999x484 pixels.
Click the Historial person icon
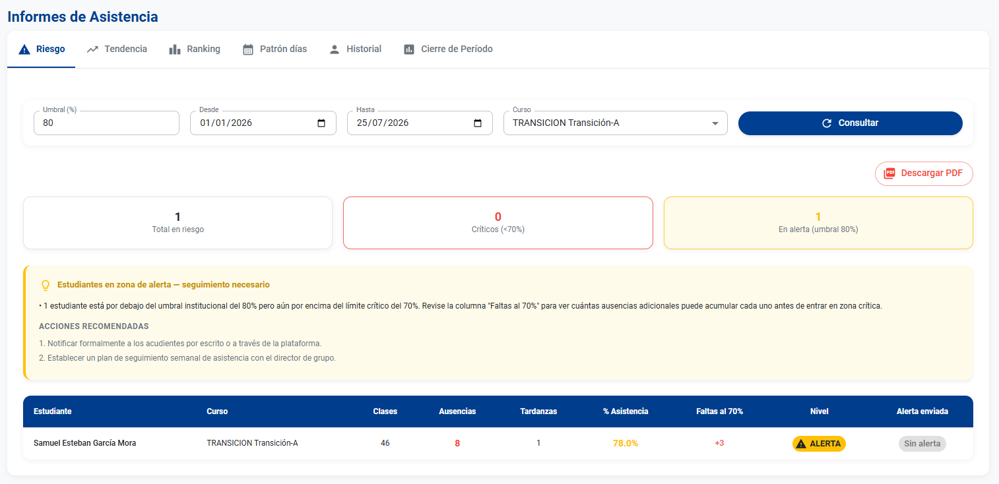[x=335, y=49]
